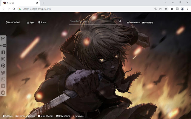The height and width of the screenshot is (119, 191).
Task: Click the zoom magnifier icon in address bar
Action: (155, 9)
